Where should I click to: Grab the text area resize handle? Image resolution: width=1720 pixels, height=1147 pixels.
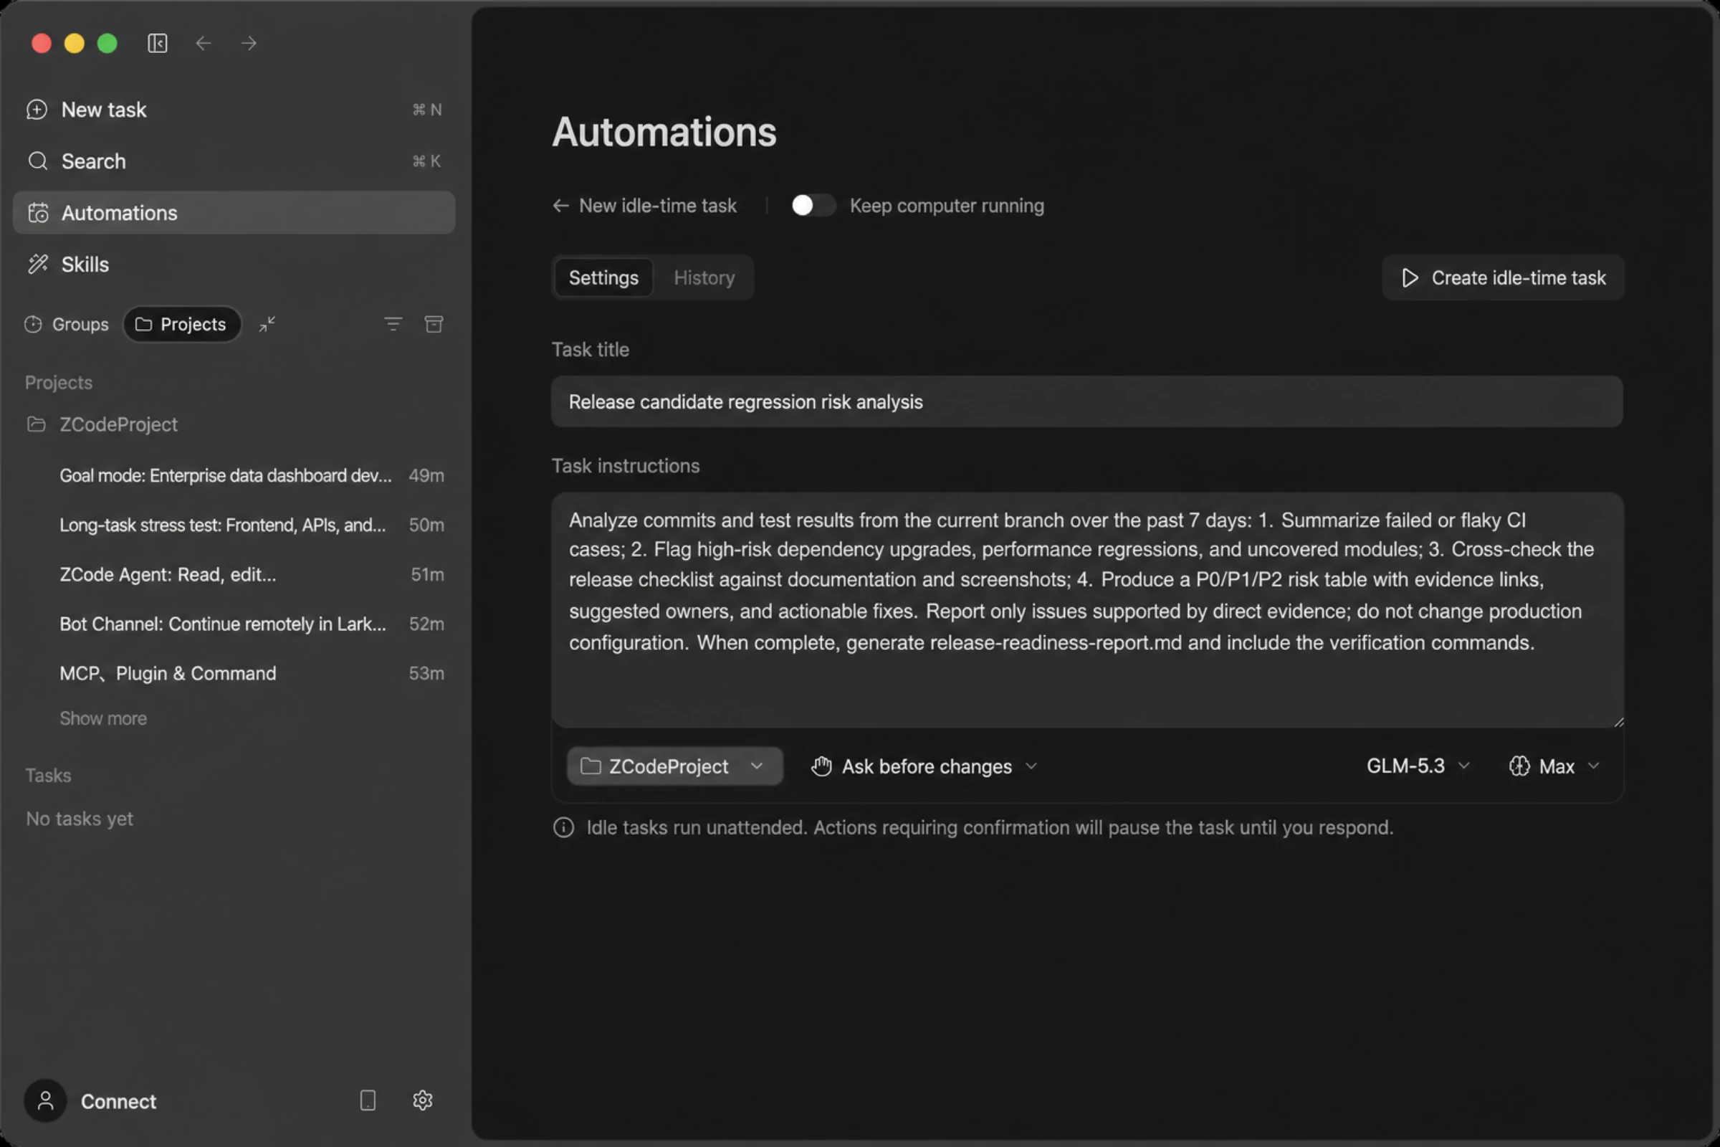[1618, 722]
